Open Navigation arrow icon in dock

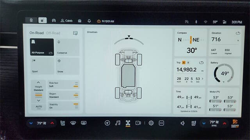pyautogui.click(x=107, y=123)
